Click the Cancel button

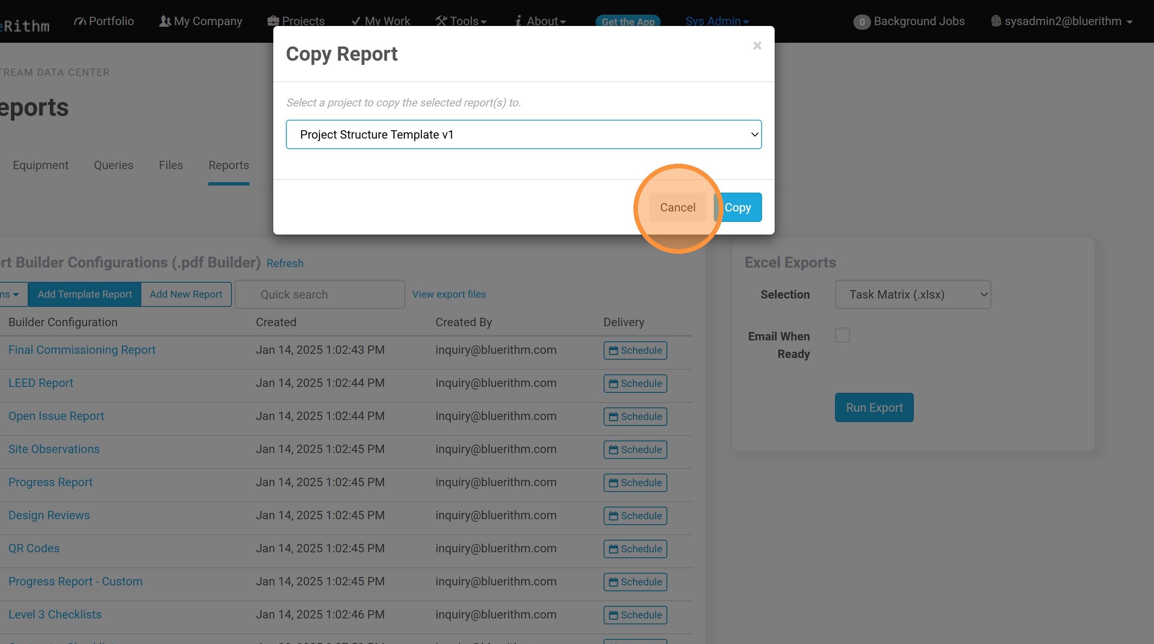point(677,207)
